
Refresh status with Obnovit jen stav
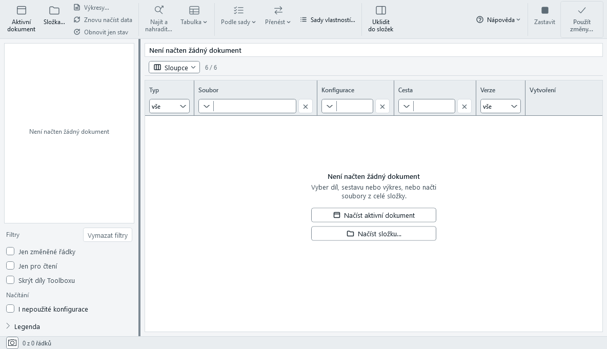[x=101, y=32]
